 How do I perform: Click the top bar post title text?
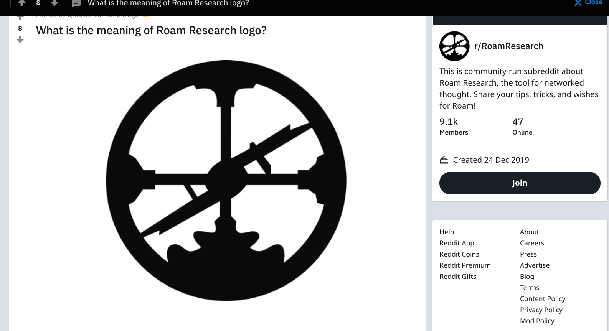tap(168, 3)
